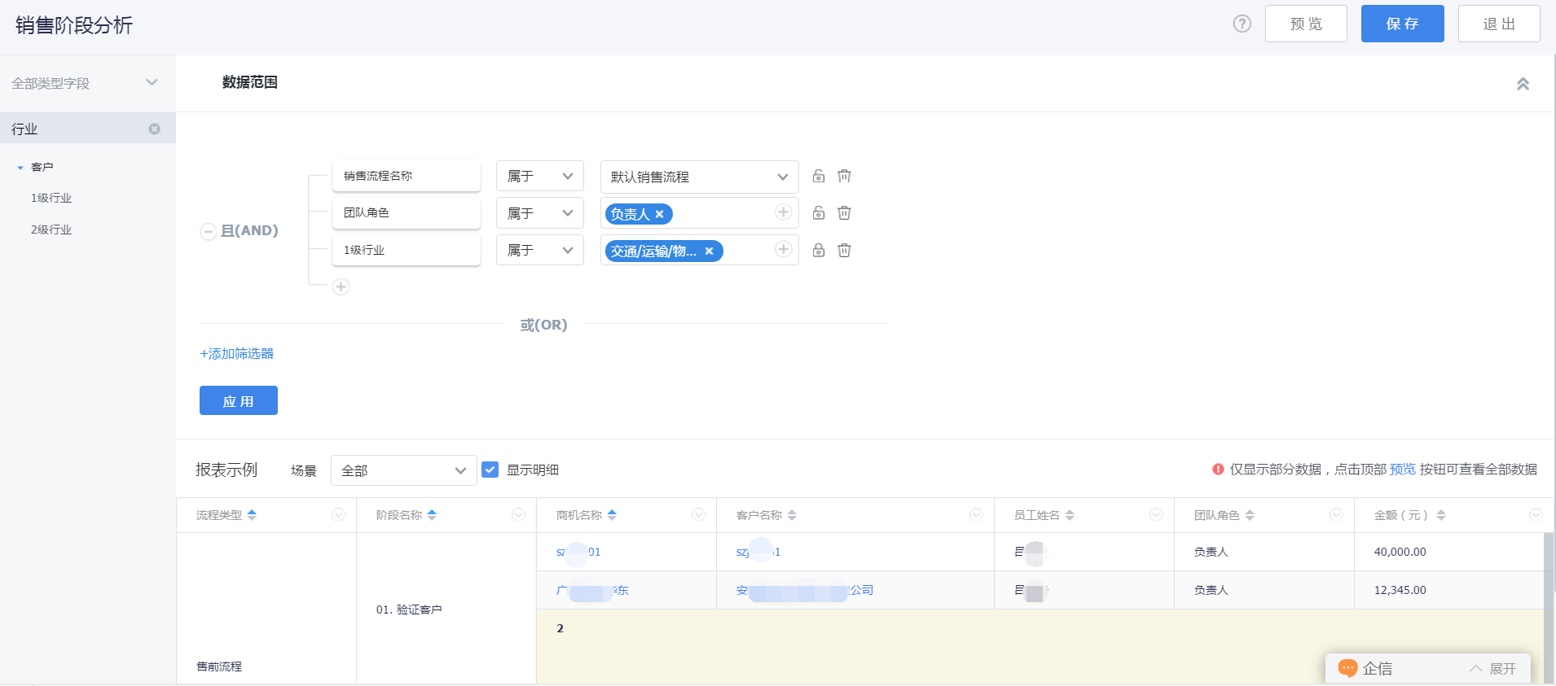The width and height of the screenshot is (1556, 686).
Task: Toggle lock on 团队角色 filter
Action: pos(819,212)
